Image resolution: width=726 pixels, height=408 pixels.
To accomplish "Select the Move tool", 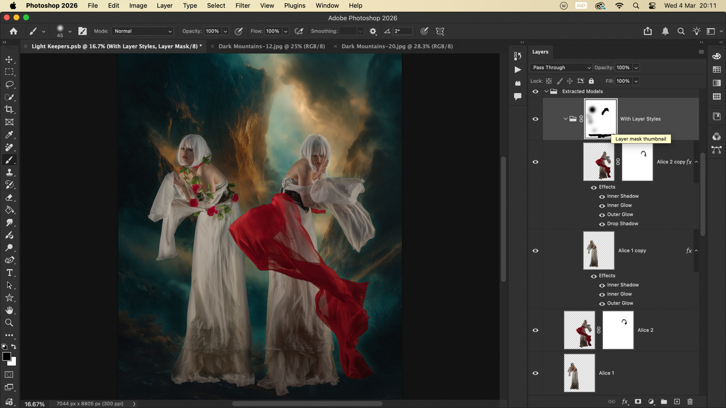I will [9, 59].
